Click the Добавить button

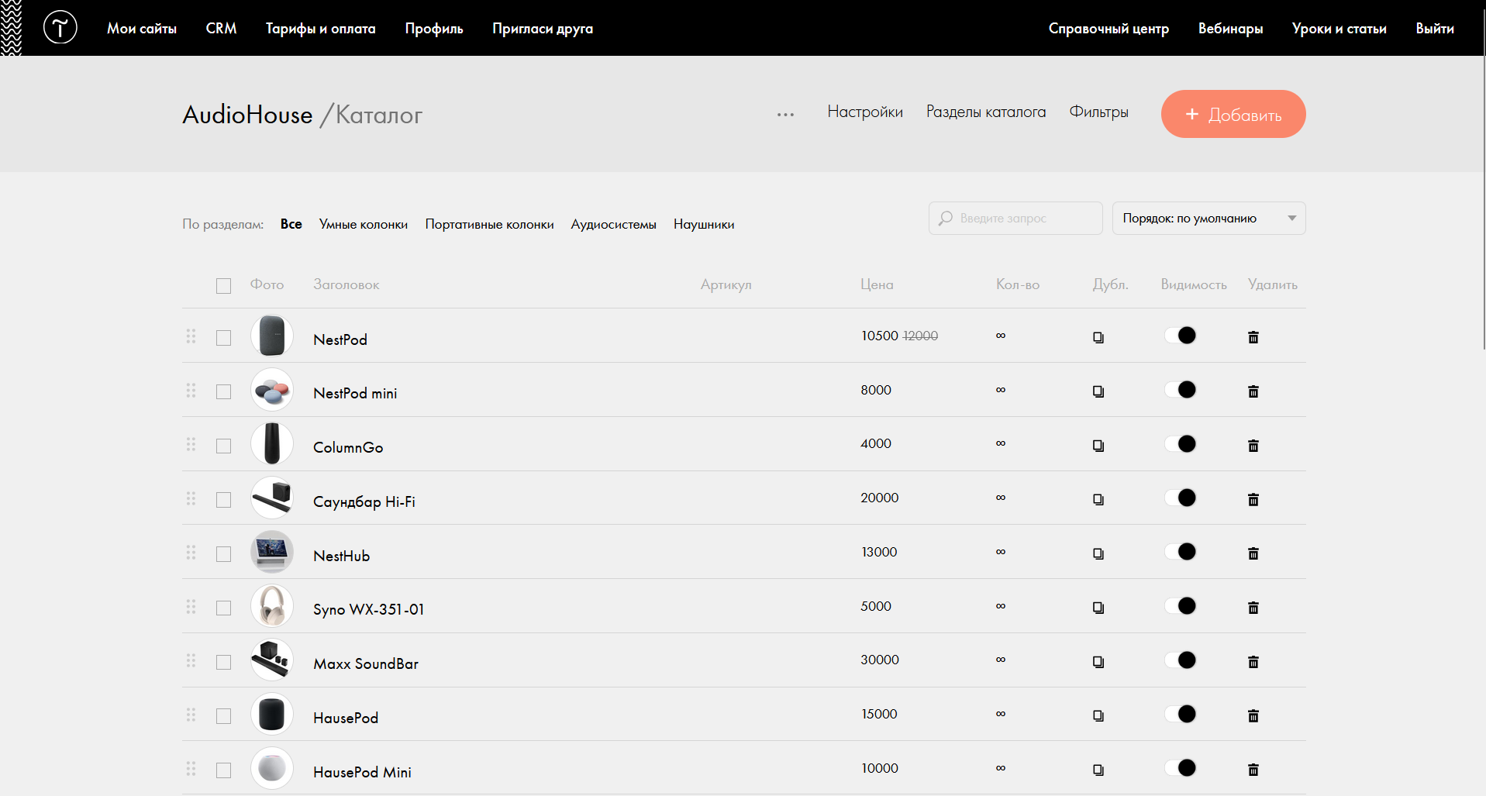[1233, 114]
